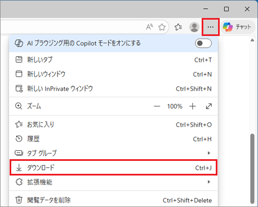The image size is (258, 207).
Task: Maximize the browser window
Action: (226, 9)
